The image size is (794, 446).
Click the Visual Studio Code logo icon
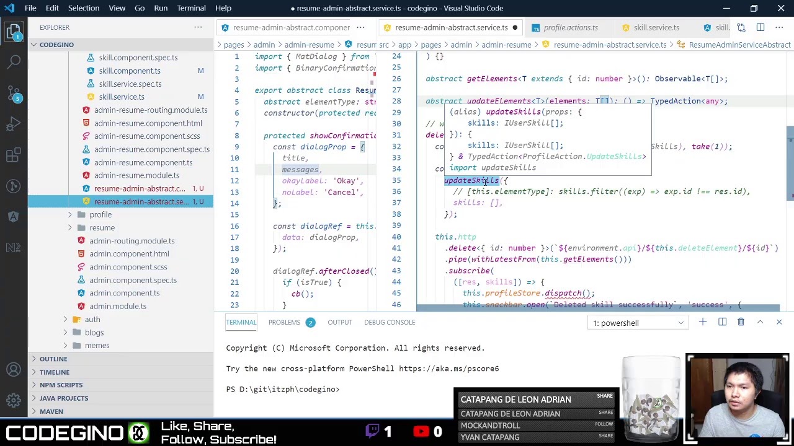click(x=11, y=8)
